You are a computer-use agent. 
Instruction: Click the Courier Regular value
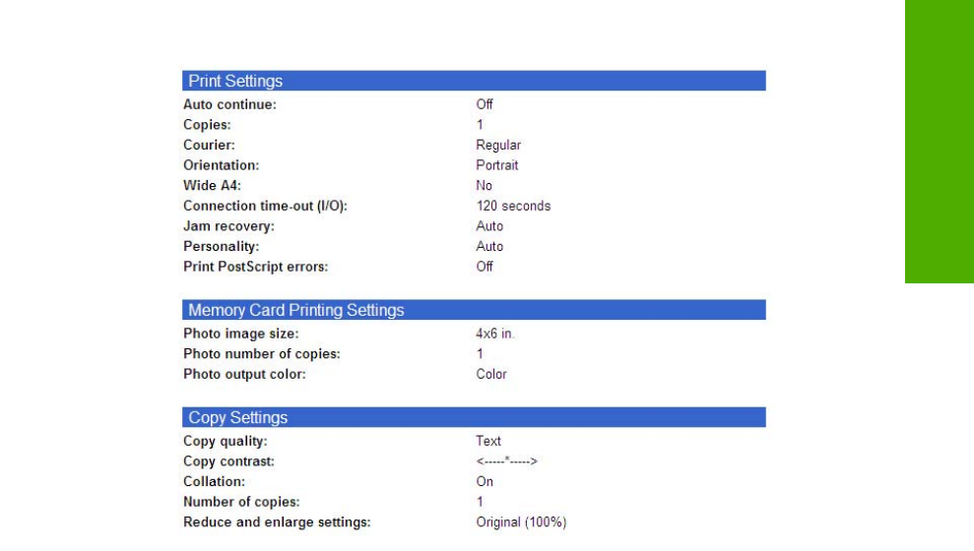(x=498, y=145)
